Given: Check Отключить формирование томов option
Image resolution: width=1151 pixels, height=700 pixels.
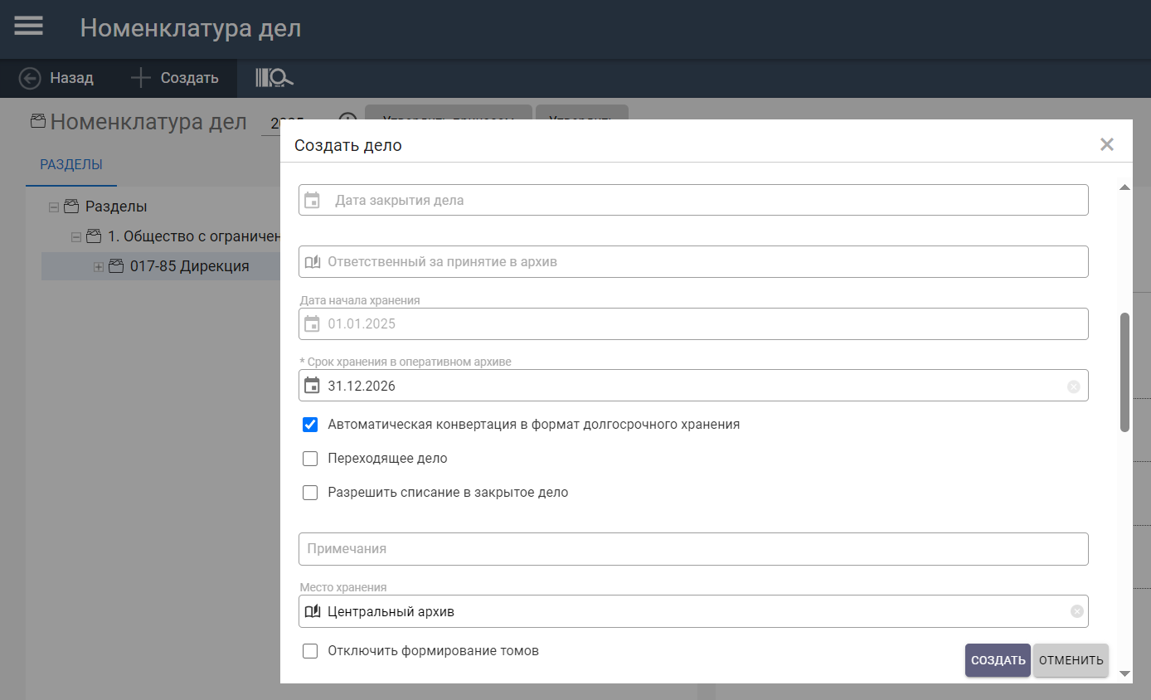Looking at the screenshot, I should 310,651.
